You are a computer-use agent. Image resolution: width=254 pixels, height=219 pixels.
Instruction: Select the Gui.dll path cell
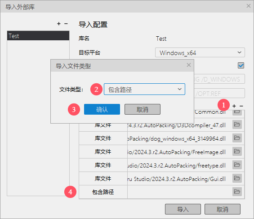[180, 179]
